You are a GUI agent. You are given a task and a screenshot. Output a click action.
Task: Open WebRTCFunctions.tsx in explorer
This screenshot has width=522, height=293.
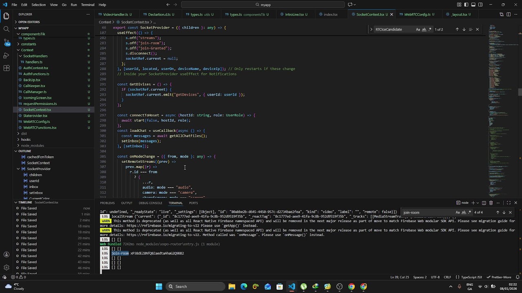(40, 128)
